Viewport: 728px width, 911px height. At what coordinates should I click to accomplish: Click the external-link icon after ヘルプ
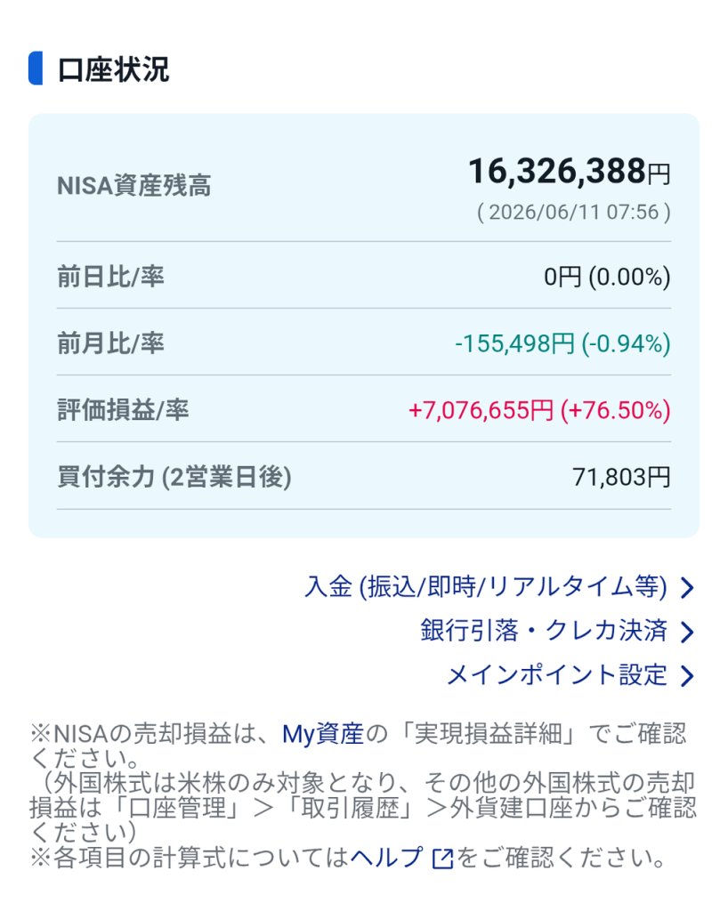(x=442, y=859)
